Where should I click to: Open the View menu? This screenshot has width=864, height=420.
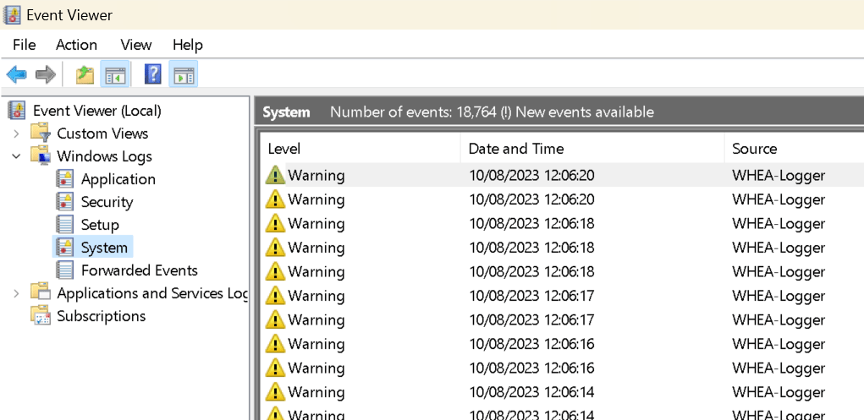(136, 45)
